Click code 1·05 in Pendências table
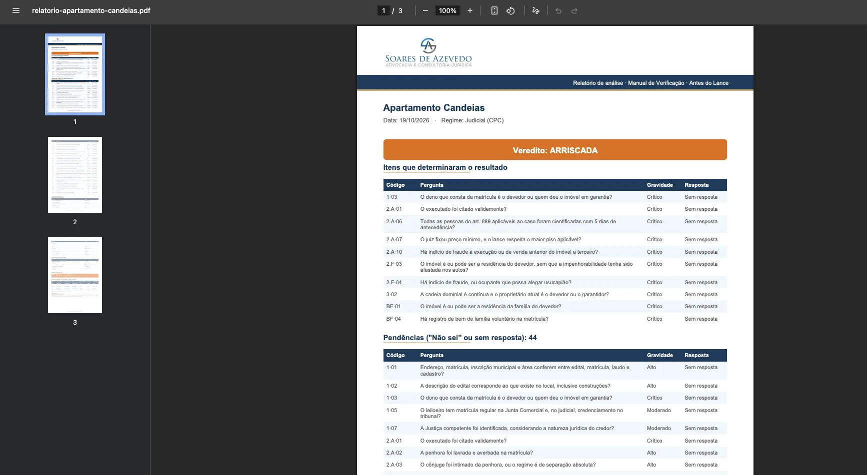 [391, 410]
